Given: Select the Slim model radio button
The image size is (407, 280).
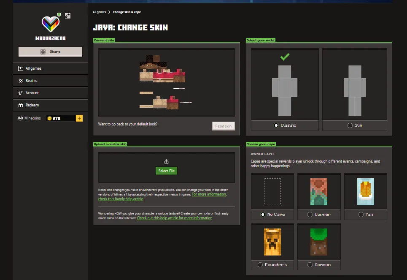Looking at the screenshot, I should [x=350, y=125].
